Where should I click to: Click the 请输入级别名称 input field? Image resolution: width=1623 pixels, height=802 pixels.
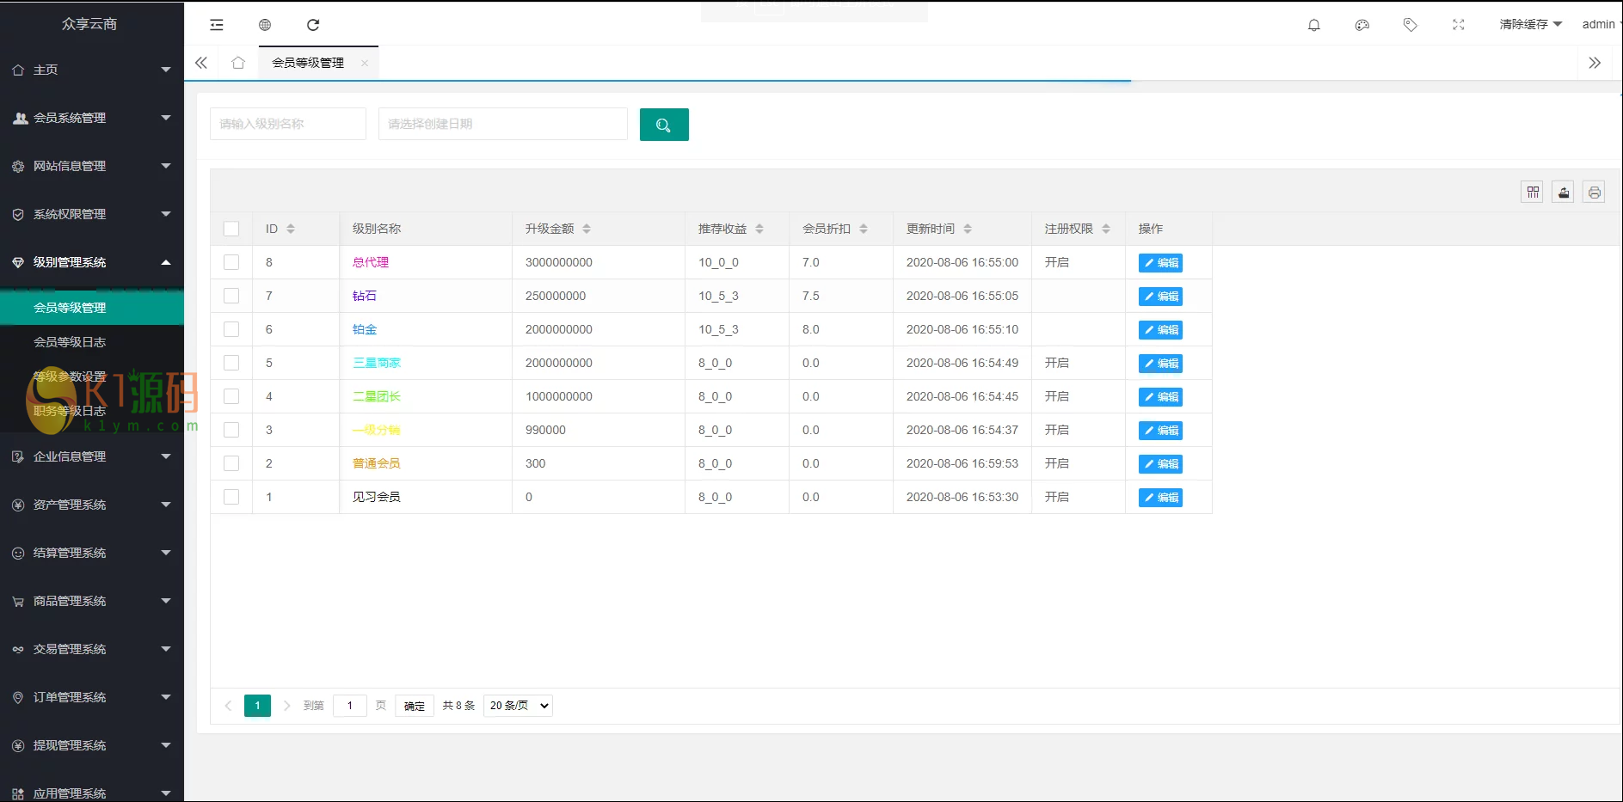[x=287, y=124]
